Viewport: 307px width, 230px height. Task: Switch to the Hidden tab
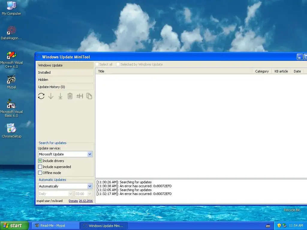65,80
